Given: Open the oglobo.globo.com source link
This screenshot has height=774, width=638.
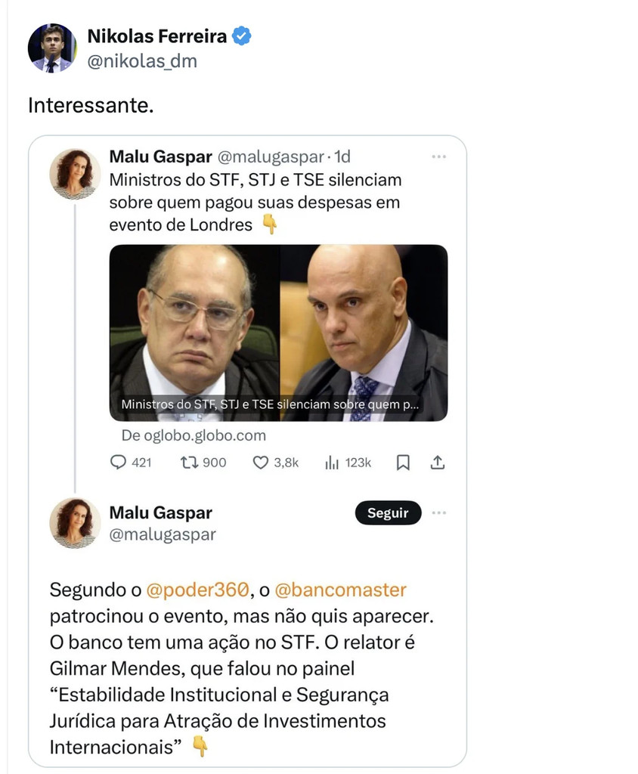Looking at the screenshot, I should pos(194,435).
